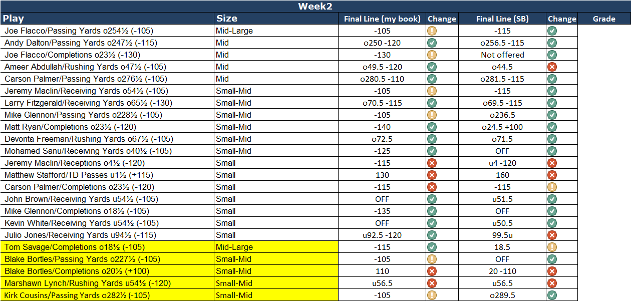Click the green check in John Brown my-book Change column

coord(432,199)
